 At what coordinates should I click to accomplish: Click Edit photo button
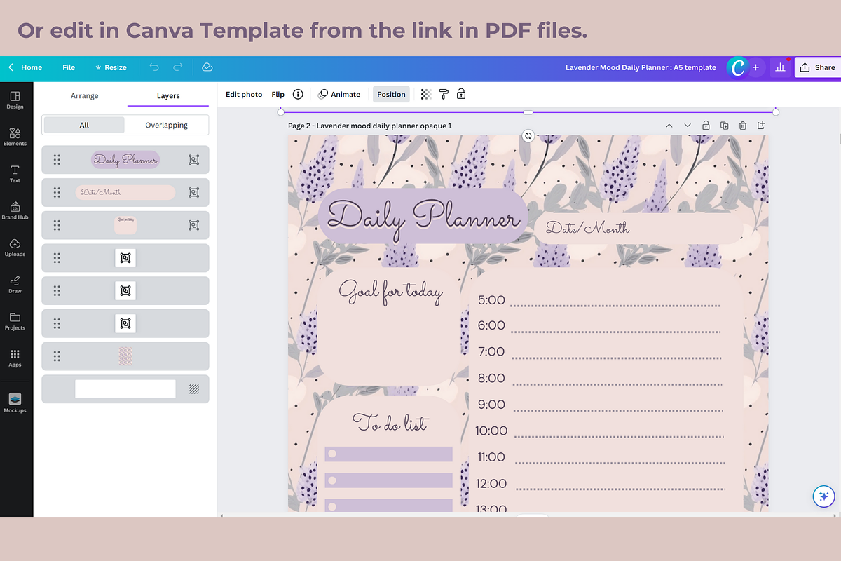click(244, 94)
